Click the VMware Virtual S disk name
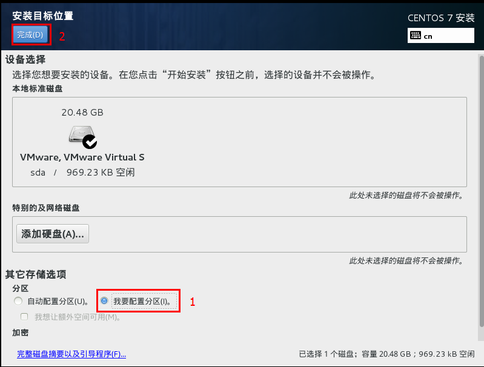The width and height of the screenshot is (484, 367). [x=82, y=157]
